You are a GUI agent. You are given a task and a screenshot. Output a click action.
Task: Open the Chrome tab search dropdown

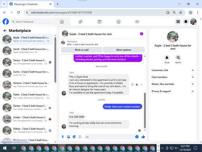(x=4, y=4)
